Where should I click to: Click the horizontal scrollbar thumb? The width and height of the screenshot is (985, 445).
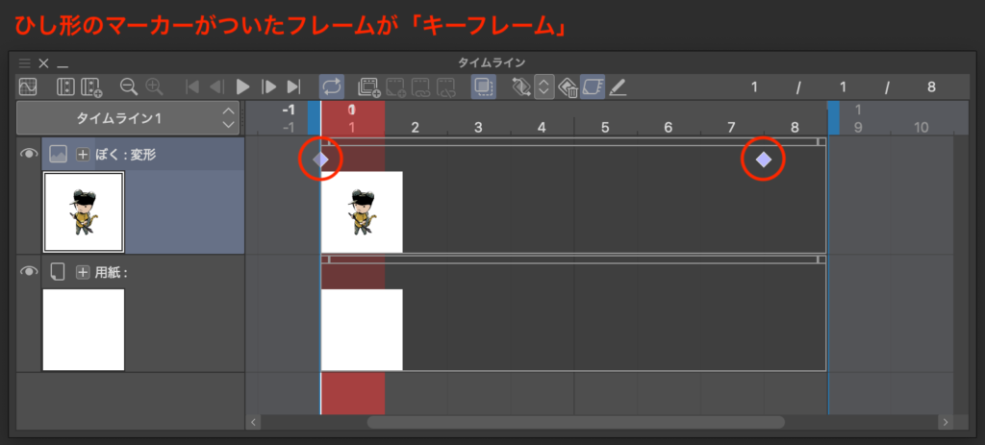point(576,422)
